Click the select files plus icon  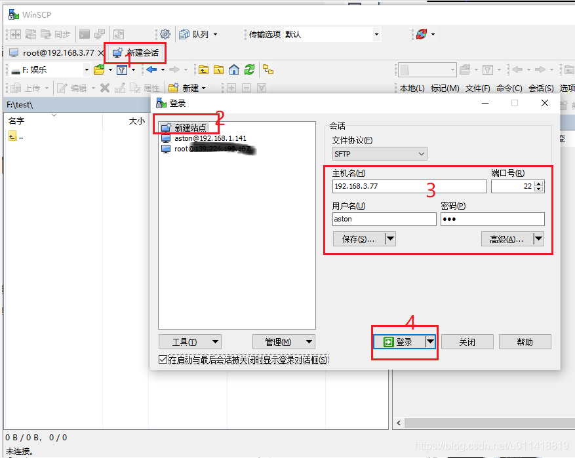231,88
